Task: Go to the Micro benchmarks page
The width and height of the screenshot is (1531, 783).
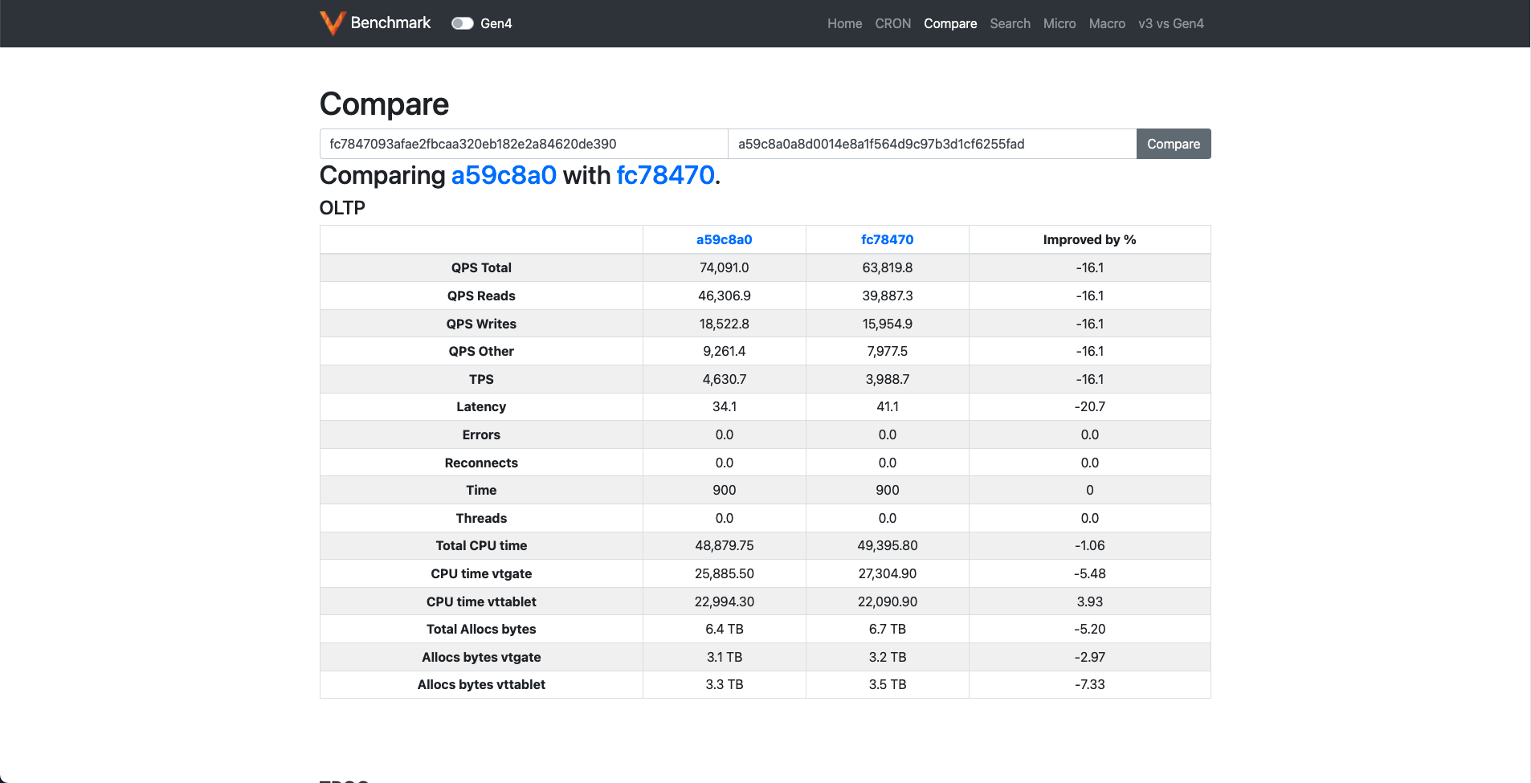Action: coord(1059,23)
